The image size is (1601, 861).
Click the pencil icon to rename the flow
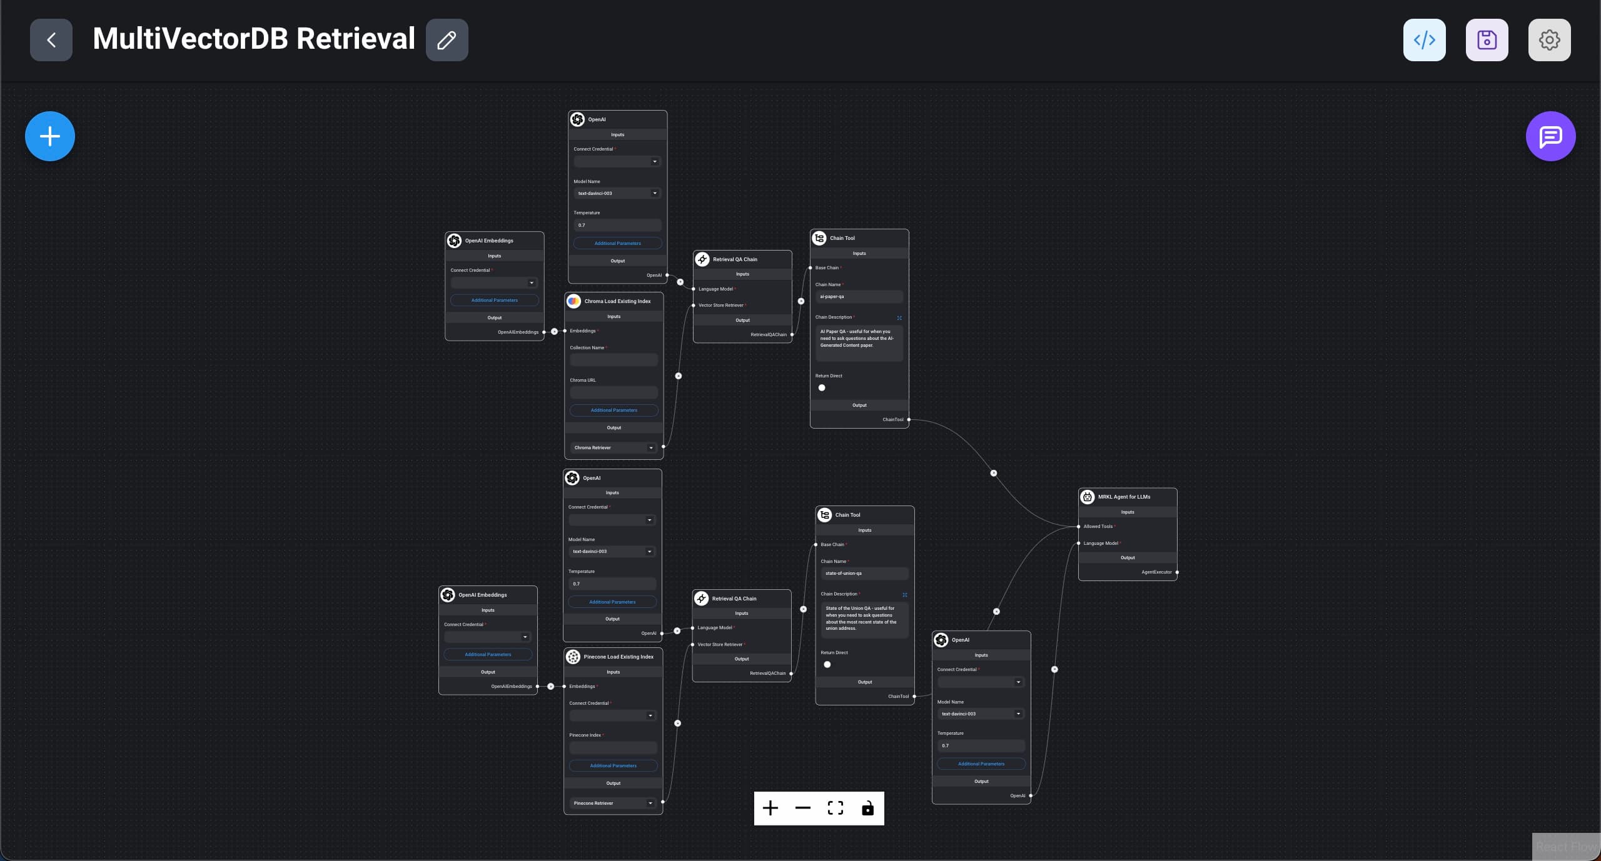tap(447, 40)
